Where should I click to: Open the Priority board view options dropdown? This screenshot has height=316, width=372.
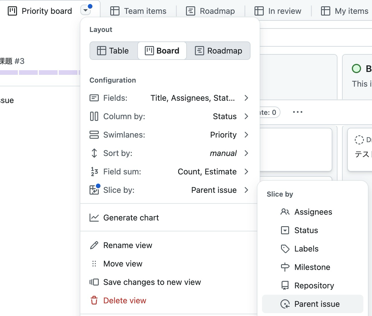[x=86, y=11]
